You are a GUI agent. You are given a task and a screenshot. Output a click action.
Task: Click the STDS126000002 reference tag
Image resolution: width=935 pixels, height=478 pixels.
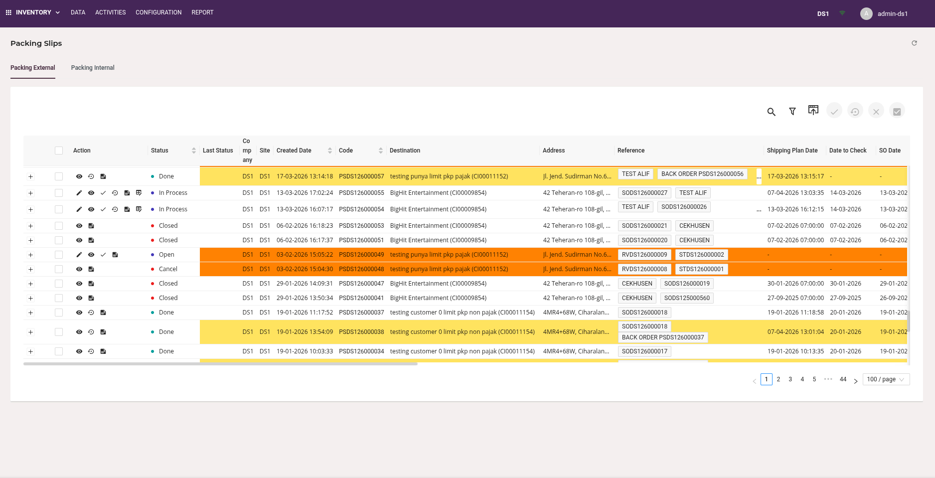(702, 255)
